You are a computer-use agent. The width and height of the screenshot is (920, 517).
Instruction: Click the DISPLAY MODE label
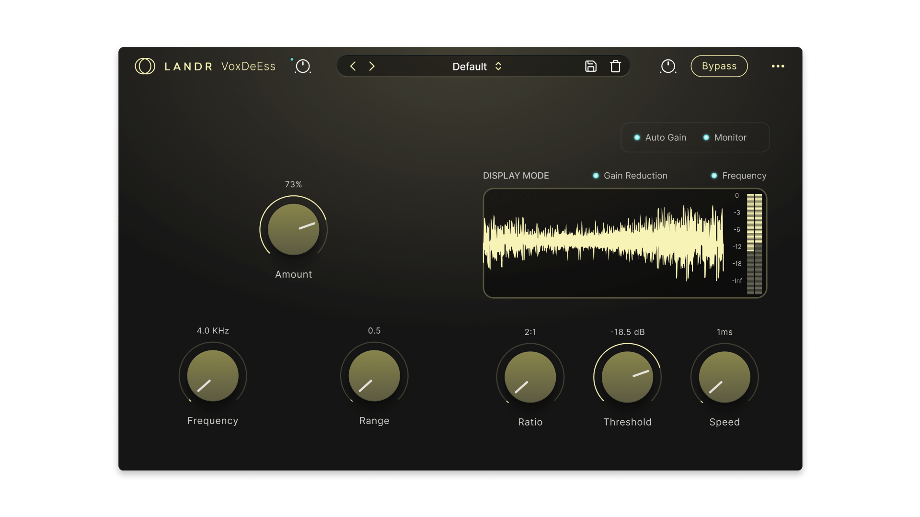pos(516,176)
